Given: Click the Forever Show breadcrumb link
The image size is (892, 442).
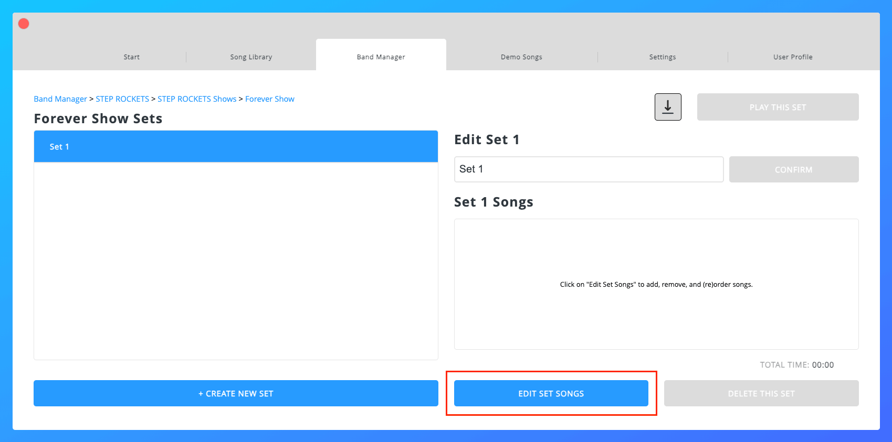Looking at the screenshot, I should pyautogui.click(x=269, y=99).
